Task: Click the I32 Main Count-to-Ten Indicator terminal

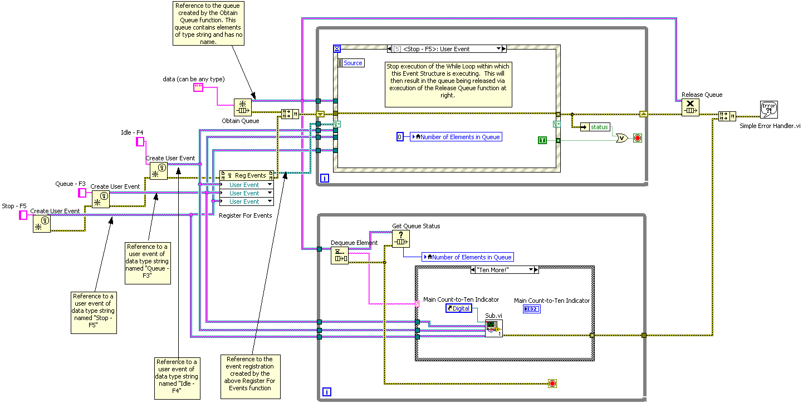Action: [532, 309]
